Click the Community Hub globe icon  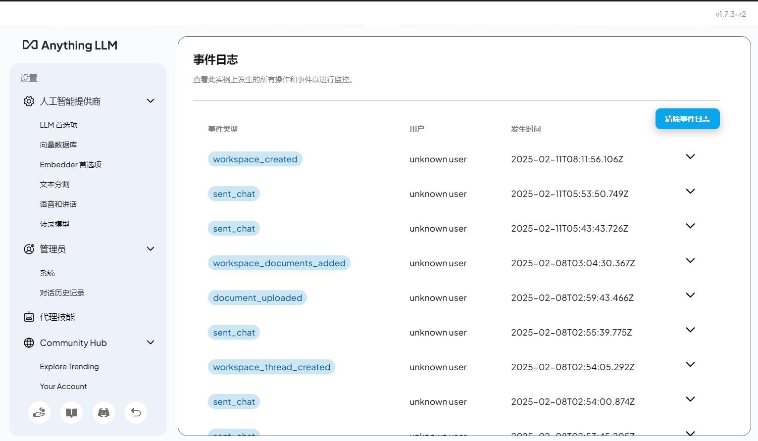pyautogui.click(x=29, y=343)
